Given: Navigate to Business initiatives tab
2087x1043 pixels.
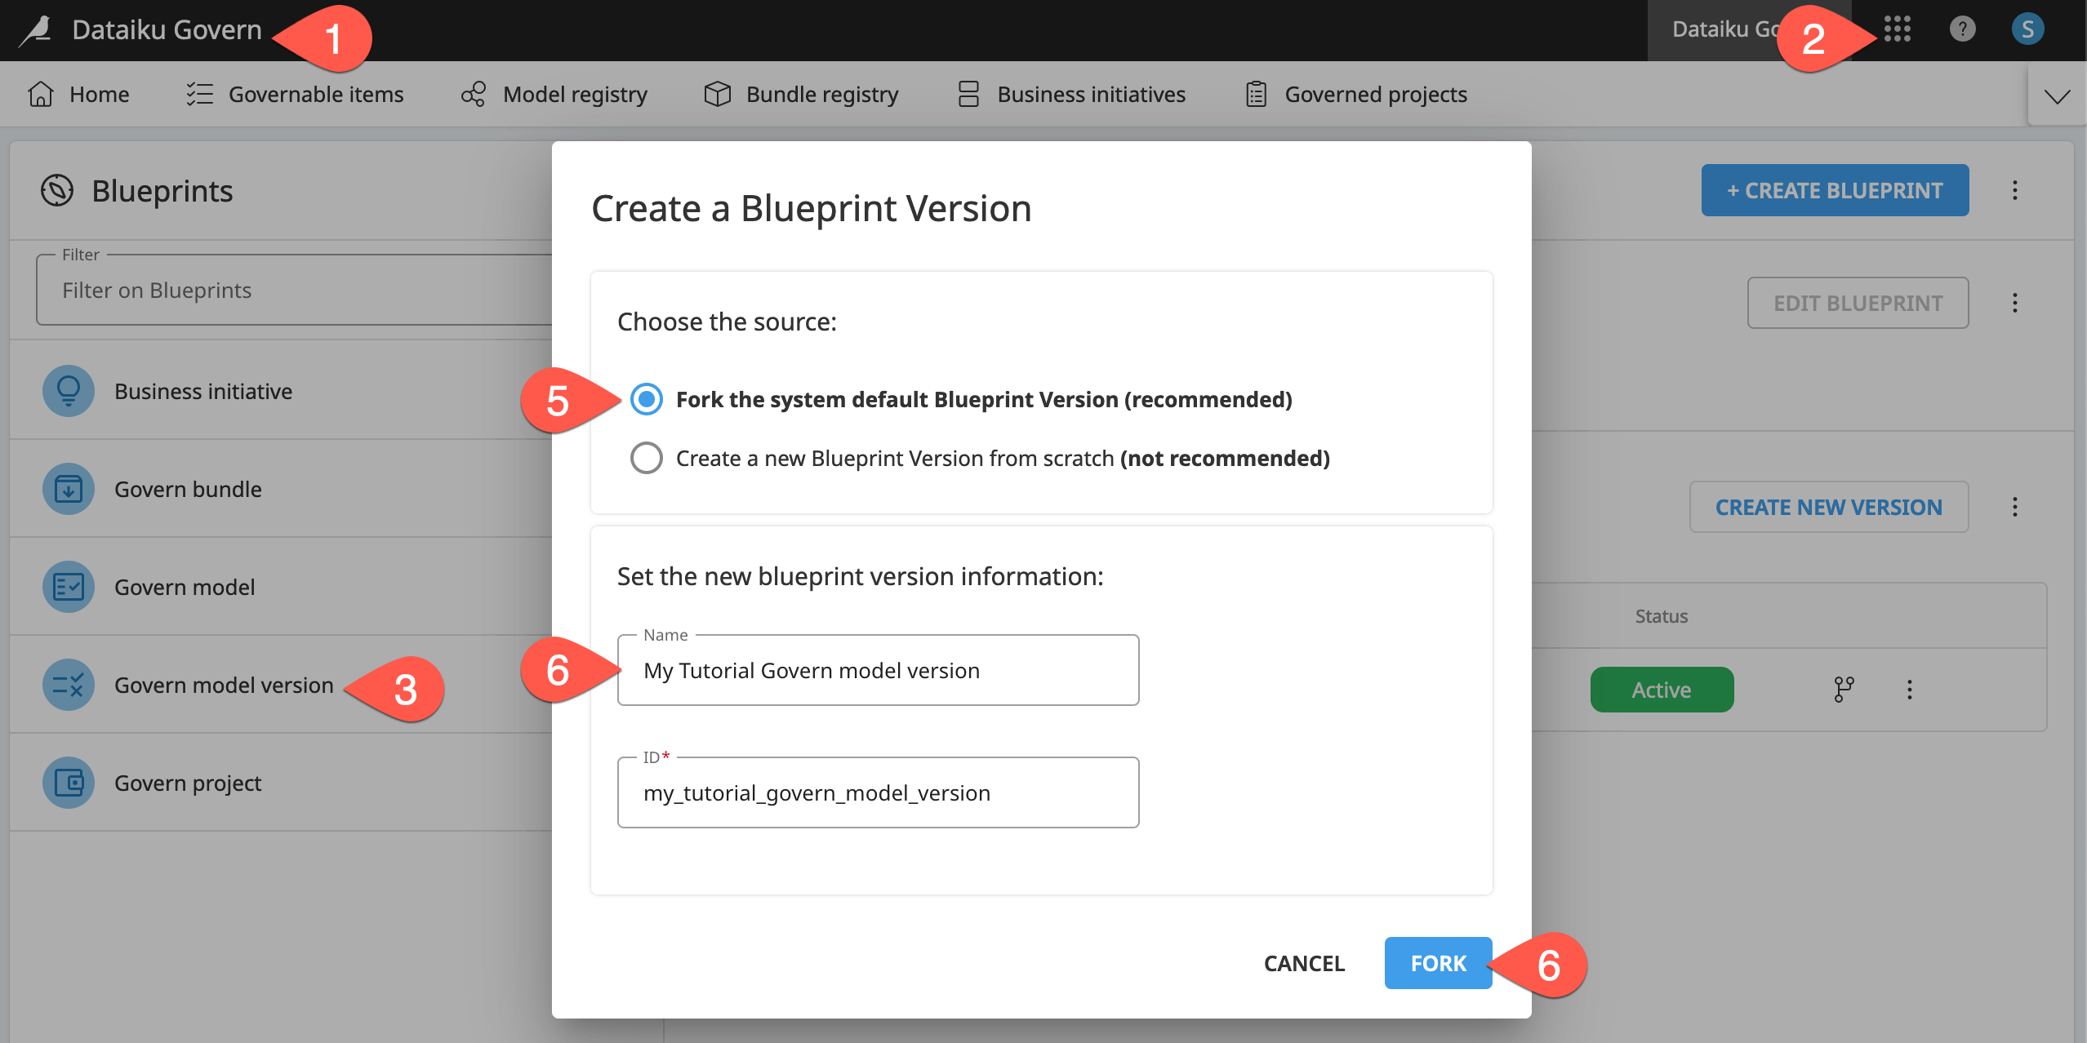Looking at the screenshot, I should [1092, 95].
